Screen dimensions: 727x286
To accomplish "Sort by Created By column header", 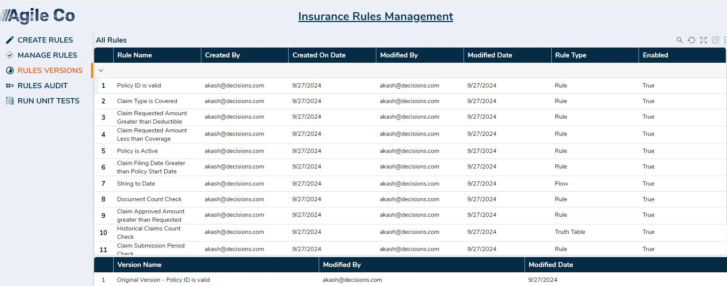I will click(244, 55).
